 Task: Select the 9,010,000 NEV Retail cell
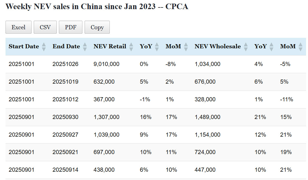(x=106, y=64)
